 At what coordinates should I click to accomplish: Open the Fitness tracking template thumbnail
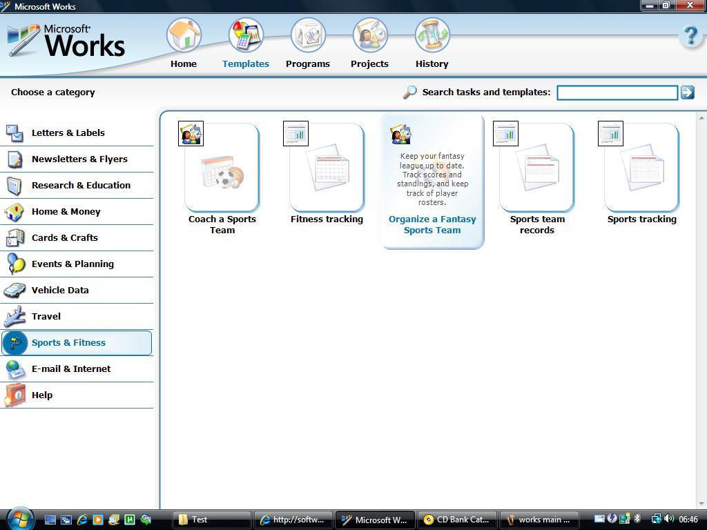pos(327,168)
